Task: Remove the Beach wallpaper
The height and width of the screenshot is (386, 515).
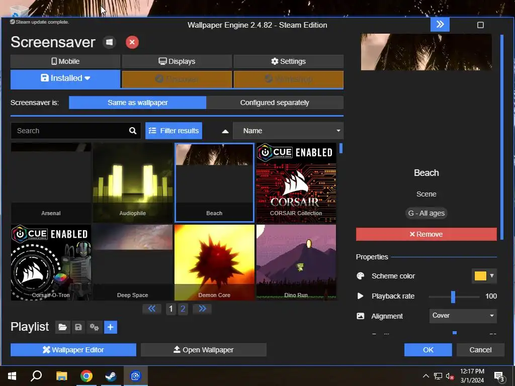Action: click(x=426, y=234)
